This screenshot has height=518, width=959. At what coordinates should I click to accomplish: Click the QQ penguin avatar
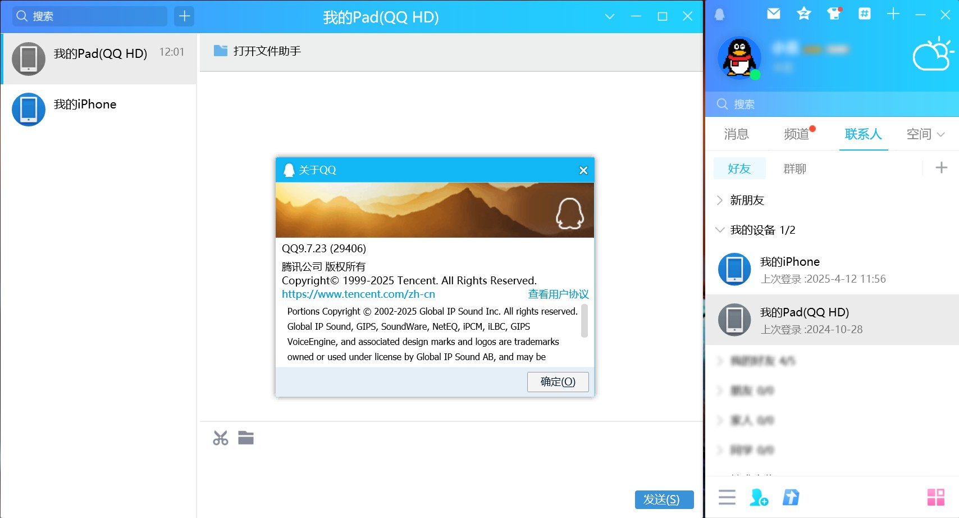point(739,57)
